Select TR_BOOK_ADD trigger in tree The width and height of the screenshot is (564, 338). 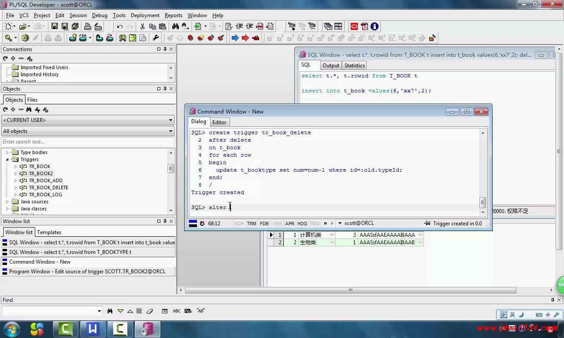(45, 180)
